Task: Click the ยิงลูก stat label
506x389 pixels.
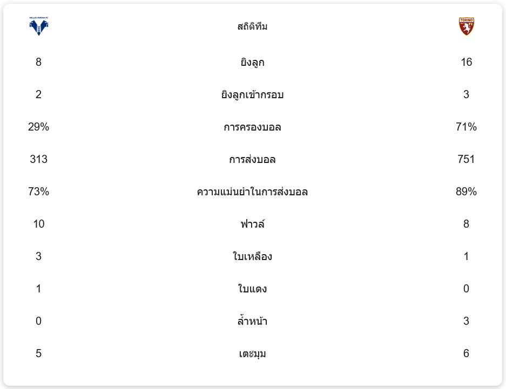Action: (252, 62)
